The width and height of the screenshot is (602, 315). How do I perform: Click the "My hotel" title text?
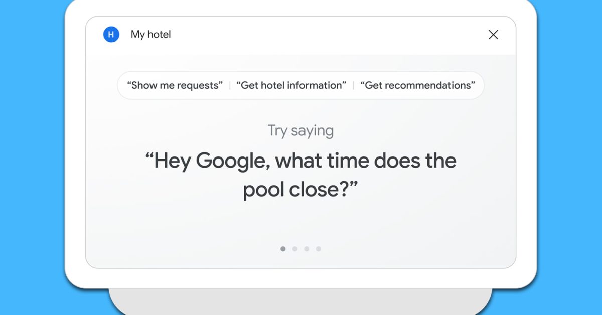coord(150,35)
